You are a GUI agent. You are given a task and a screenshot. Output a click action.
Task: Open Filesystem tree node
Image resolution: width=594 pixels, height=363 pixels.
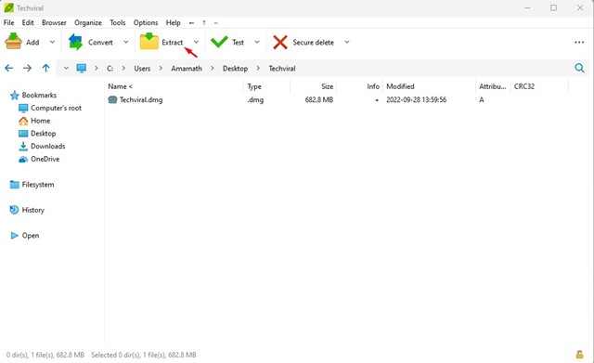(x=38, y=185)
